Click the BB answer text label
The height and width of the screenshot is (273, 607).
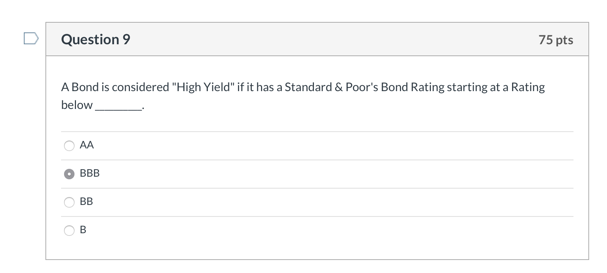87,202
